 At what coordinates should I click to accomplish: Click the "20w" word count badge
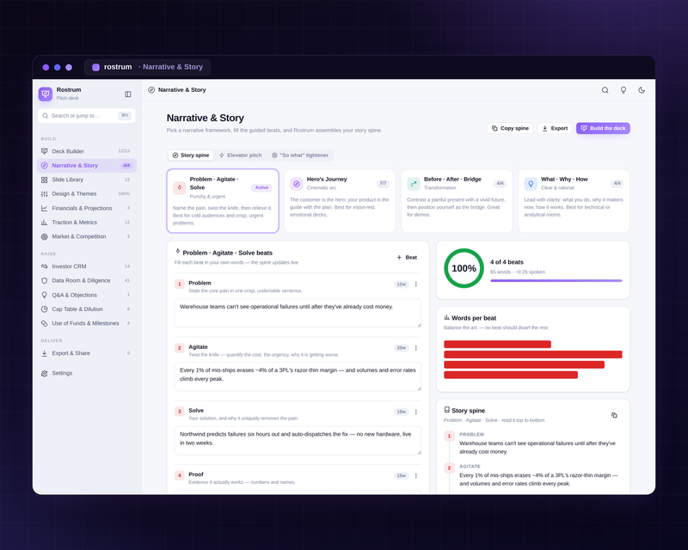pos(401,348)
